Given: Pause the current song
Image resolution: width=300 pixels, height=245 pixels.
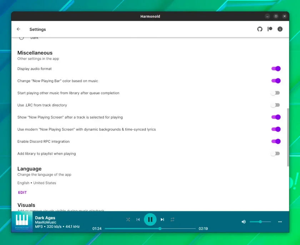Looking at the screenshot, I should pyautogui.click(x=150, y=219).
